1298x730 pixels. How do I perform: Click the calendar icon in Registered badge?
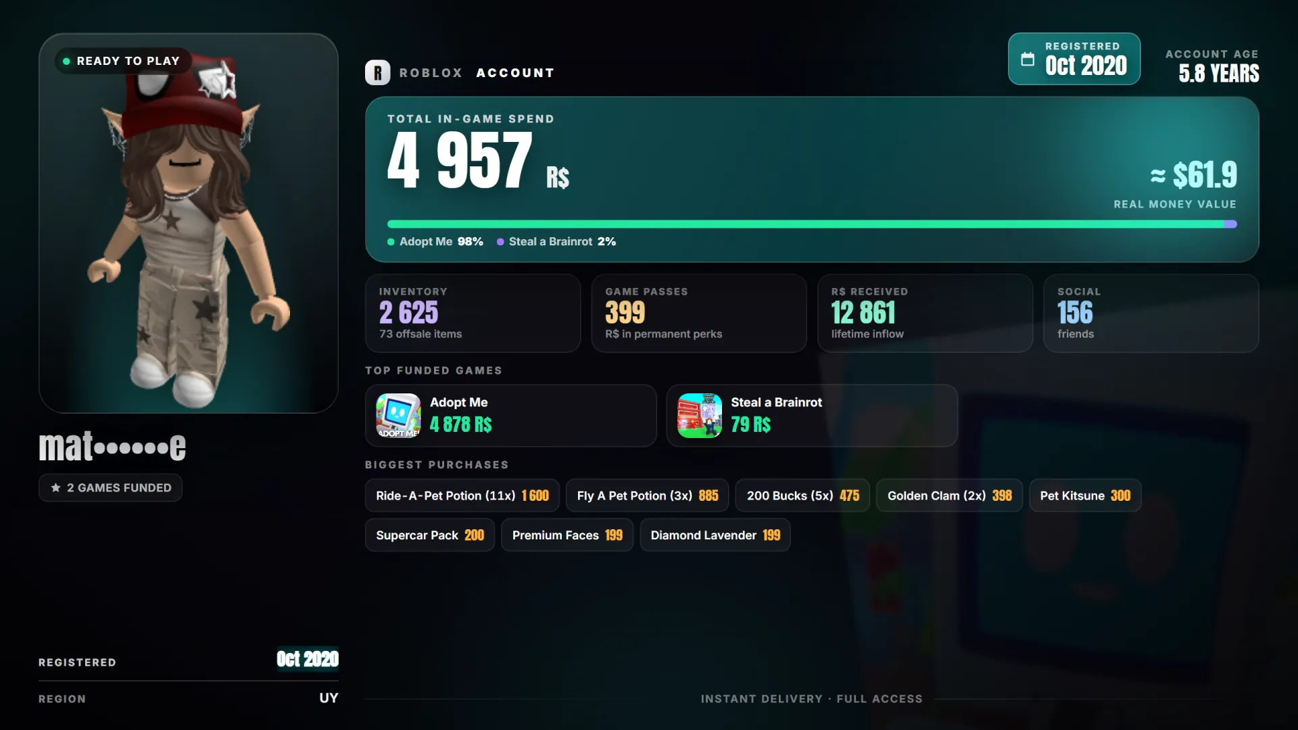pyautogui.click(x=1027, y=59)
